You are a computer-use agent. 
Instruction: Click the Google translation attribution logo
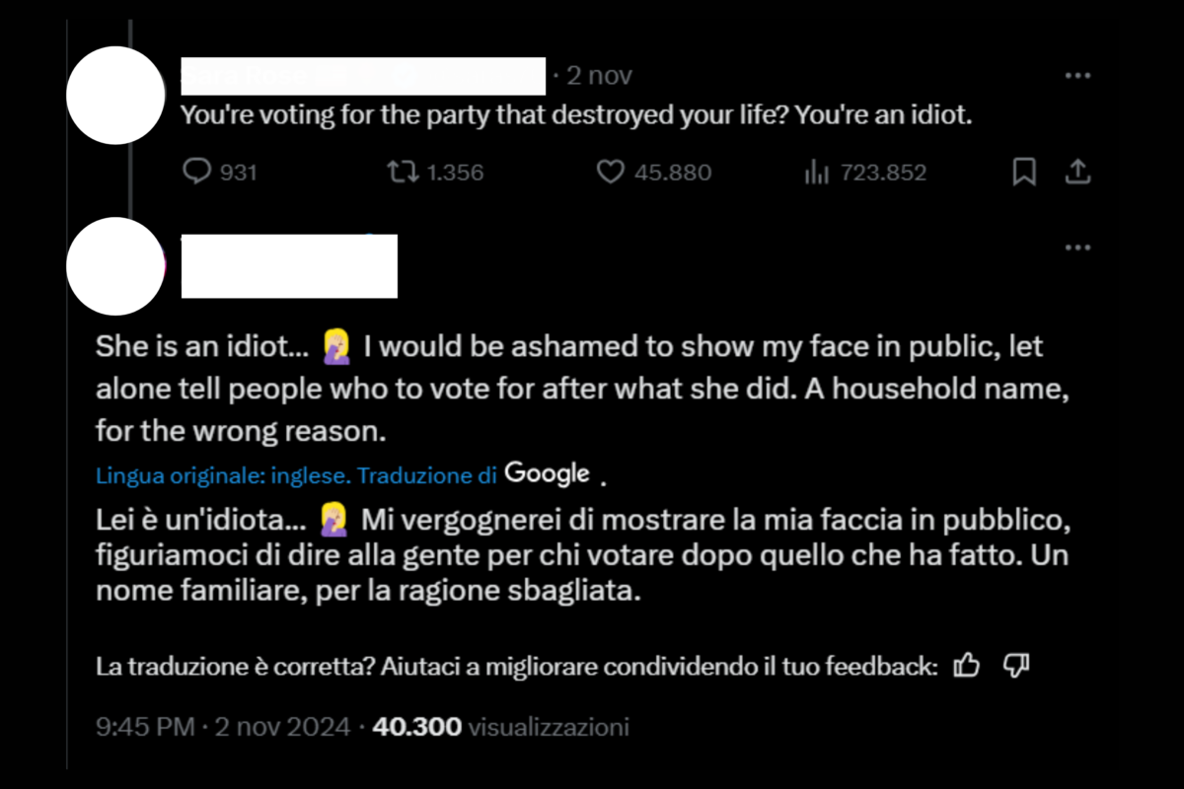point(547,473)
